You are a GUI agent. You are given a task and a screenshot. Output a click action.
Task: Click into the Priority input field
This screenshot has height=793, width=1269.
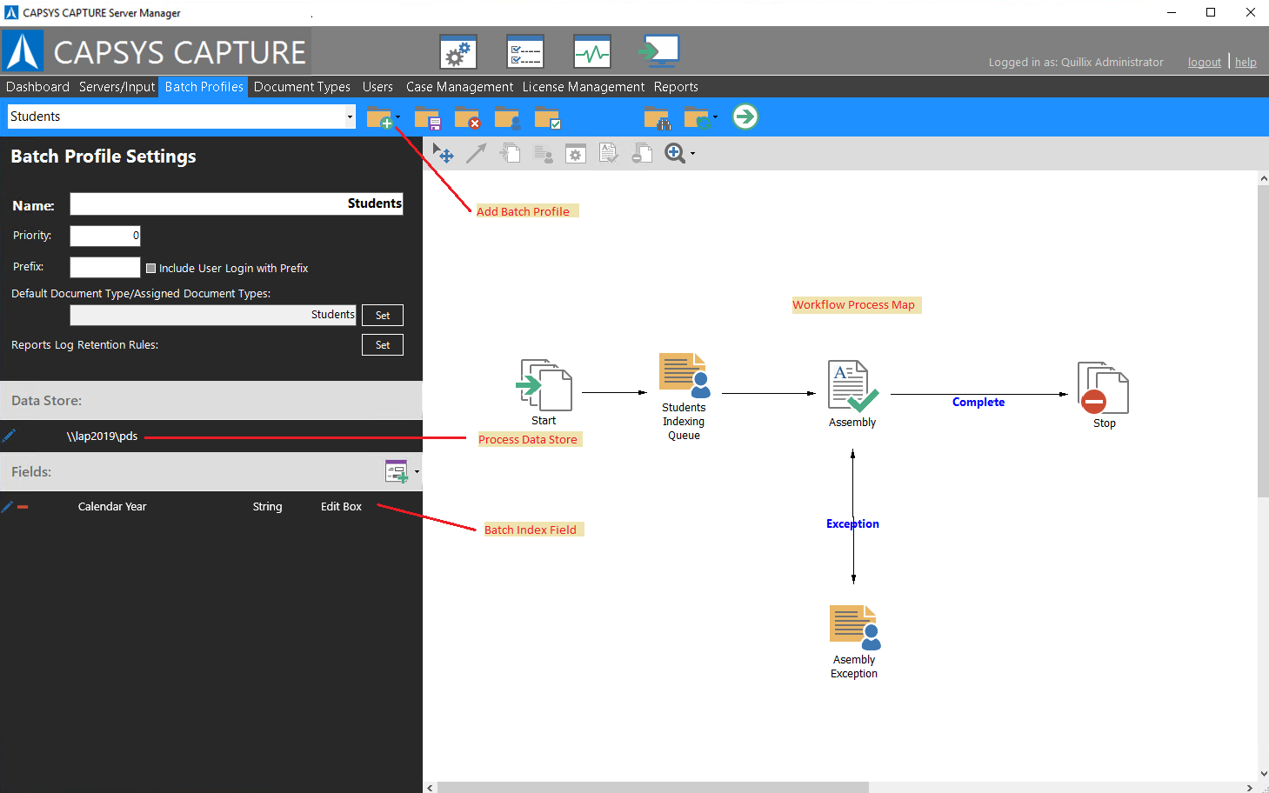(x=105, y=236)
